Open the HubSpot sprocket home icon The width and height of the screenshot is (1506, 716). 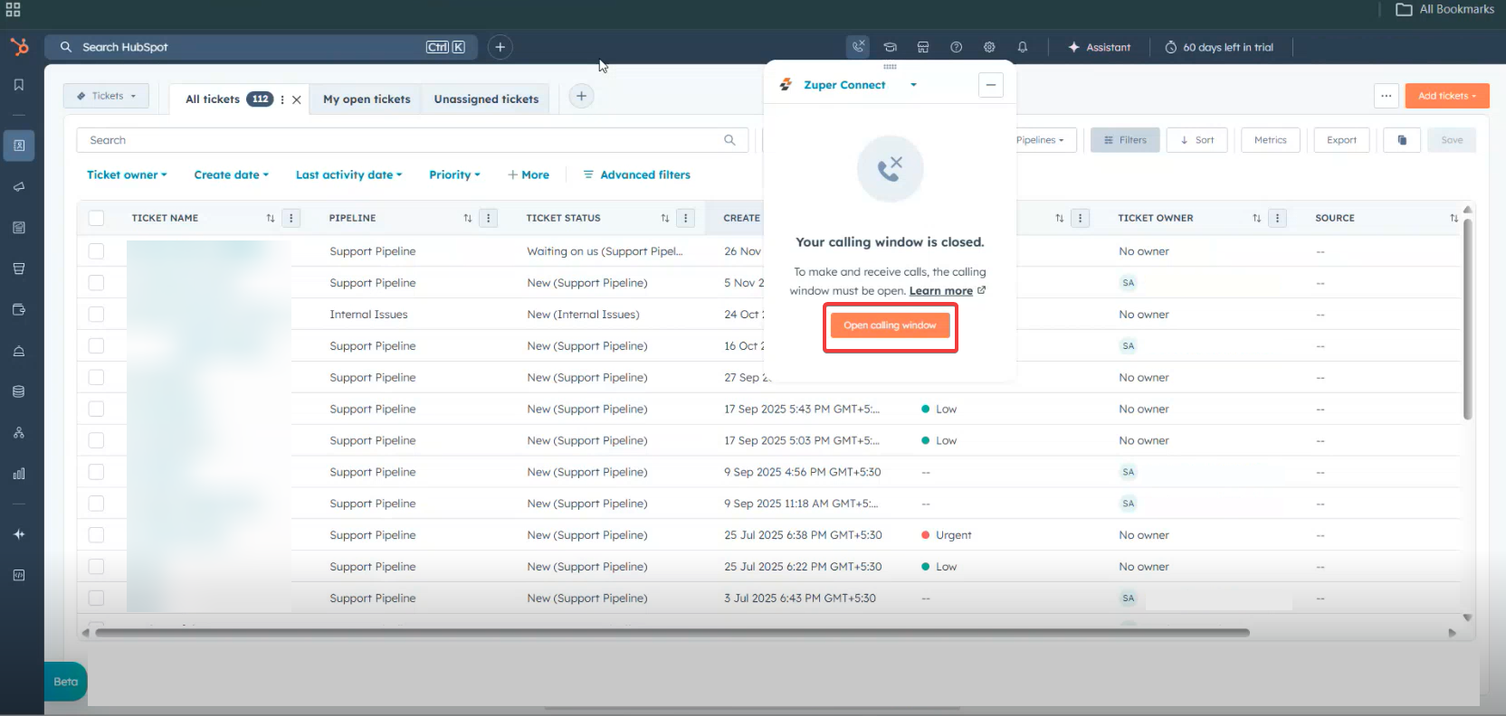click(19, 46)
